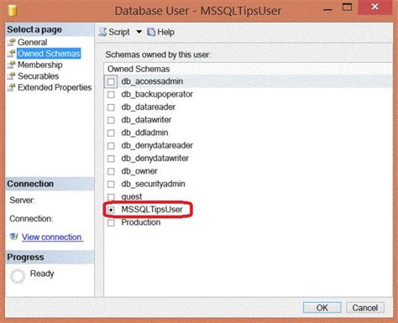This screenshot has height=323, width=398.
Task: Select the guest row text
Action: (132, 197)
